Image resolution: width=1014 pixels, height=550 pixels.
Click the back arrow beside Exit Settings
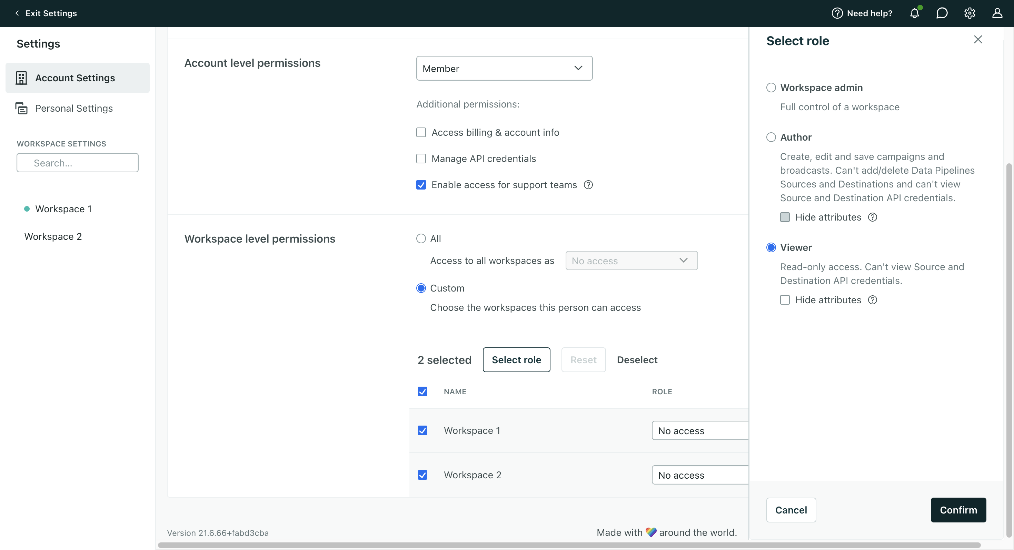click(17, 13)
